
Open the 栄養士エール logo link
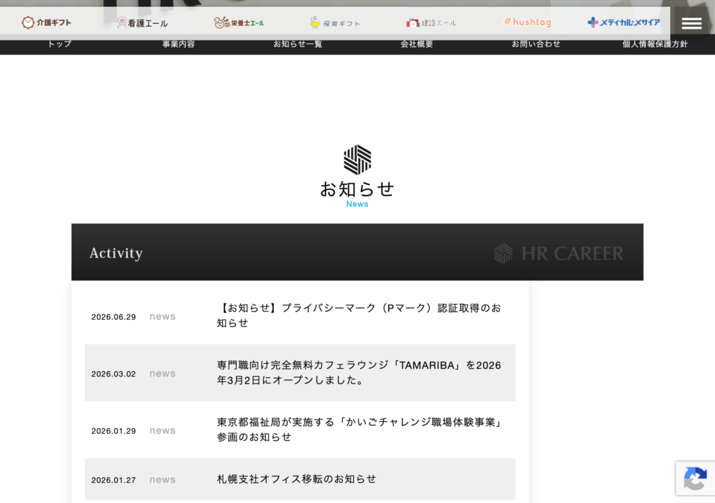tap(239, 22)
